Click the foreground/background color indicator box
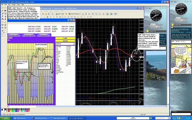The width and height of the screenshot is (192, 120). point(2,110)
